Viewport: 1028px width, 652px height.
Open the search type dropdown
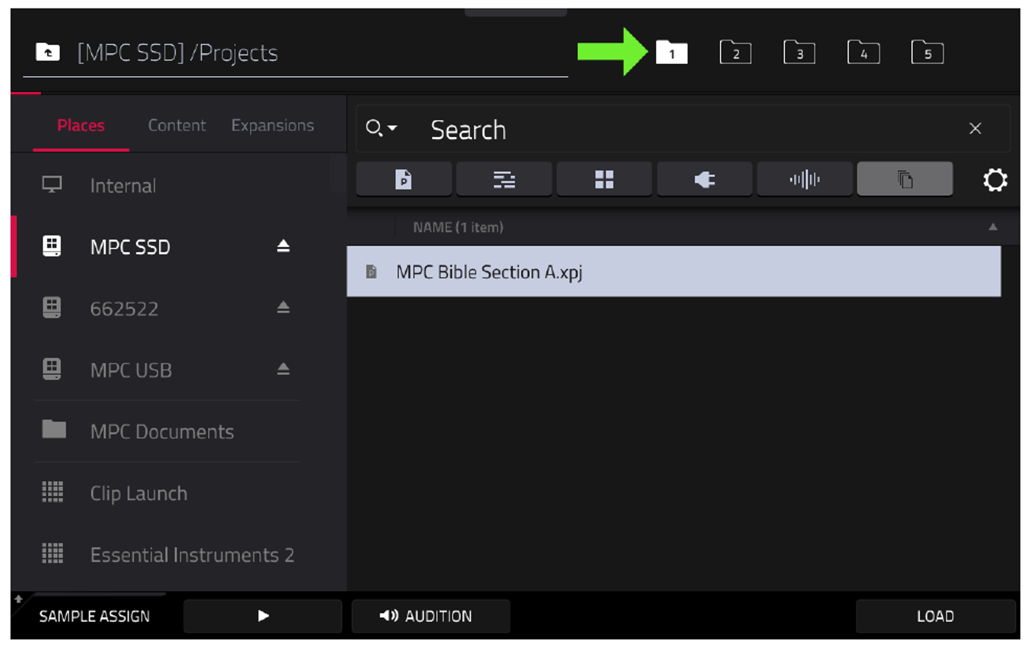pyautogui.click(x=381, y=128)
